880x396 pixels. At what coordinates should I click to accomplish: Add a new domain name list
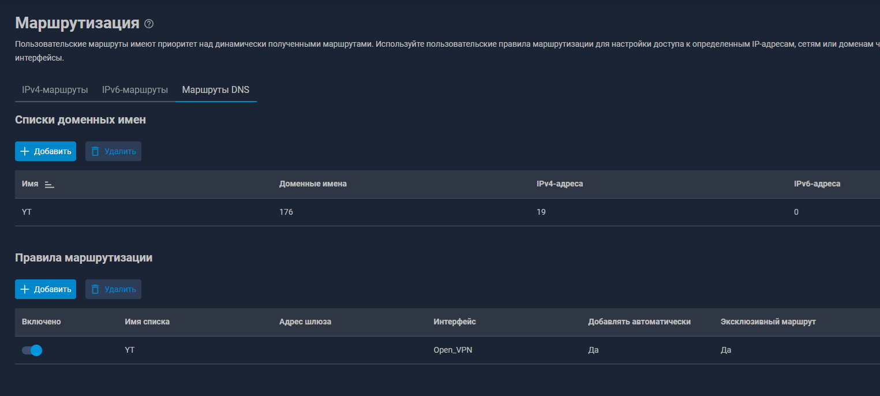coord(46,151)
